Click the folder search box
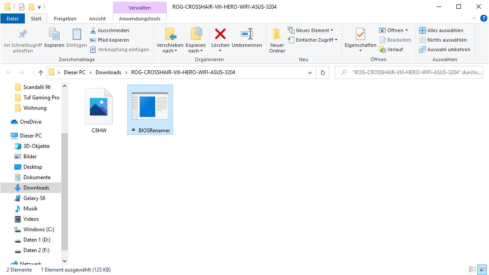489x275 pixels. click(x=409, y=72)
